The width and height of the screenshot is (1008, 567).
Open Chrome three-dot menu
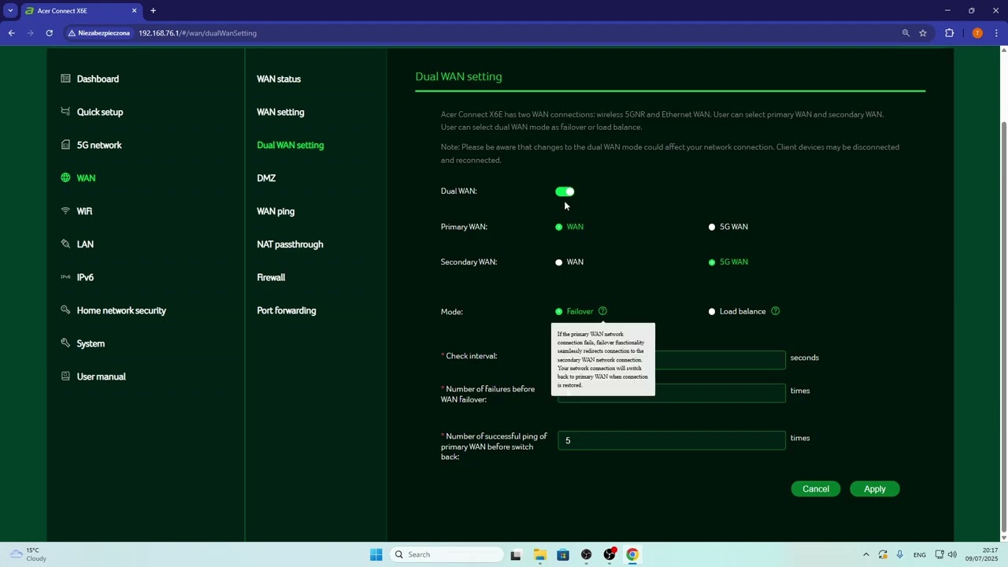pyautogui.click(x=997, y=33)
